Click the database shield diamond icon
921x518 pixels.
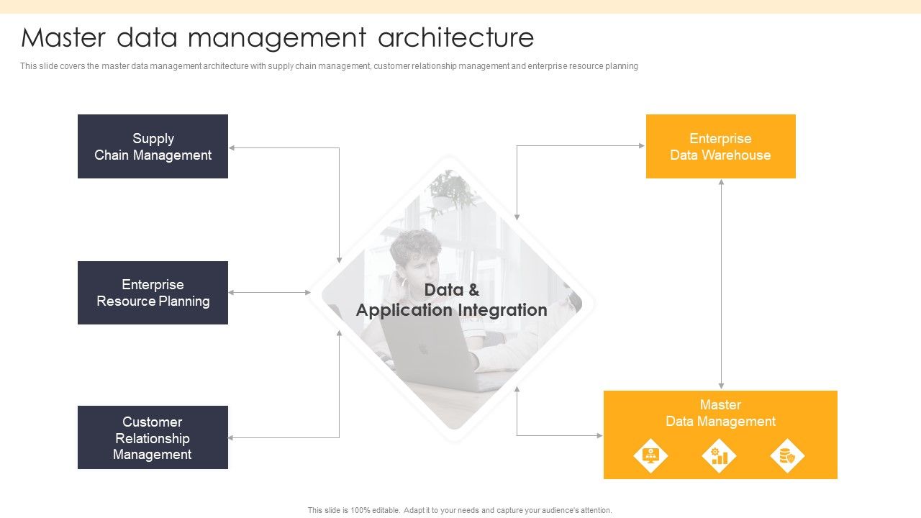(787, 456)
